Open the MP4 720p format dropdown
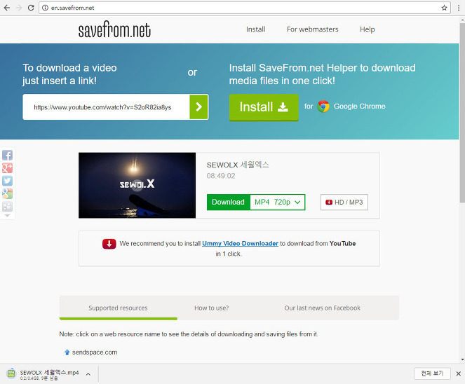465x384 pixels. (278, 202)
